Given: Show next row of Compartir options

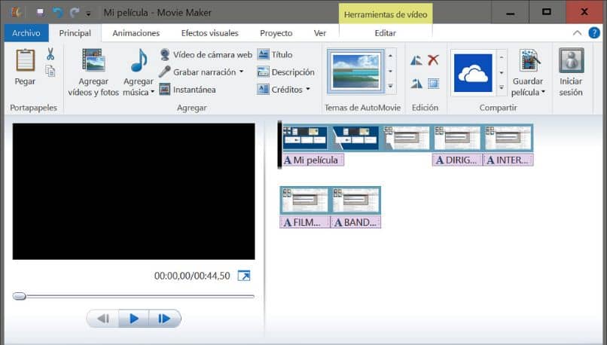Looking at the screenshot, I should (502, 72).
